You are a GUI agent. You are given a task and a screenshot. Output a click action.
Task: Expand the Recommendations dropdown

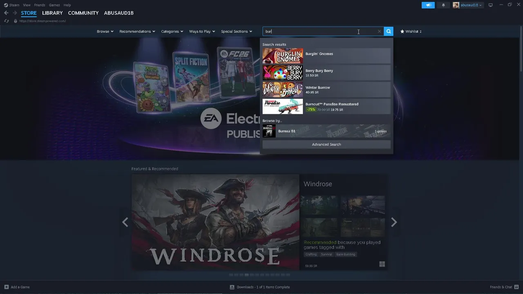[x=137, y=31]
